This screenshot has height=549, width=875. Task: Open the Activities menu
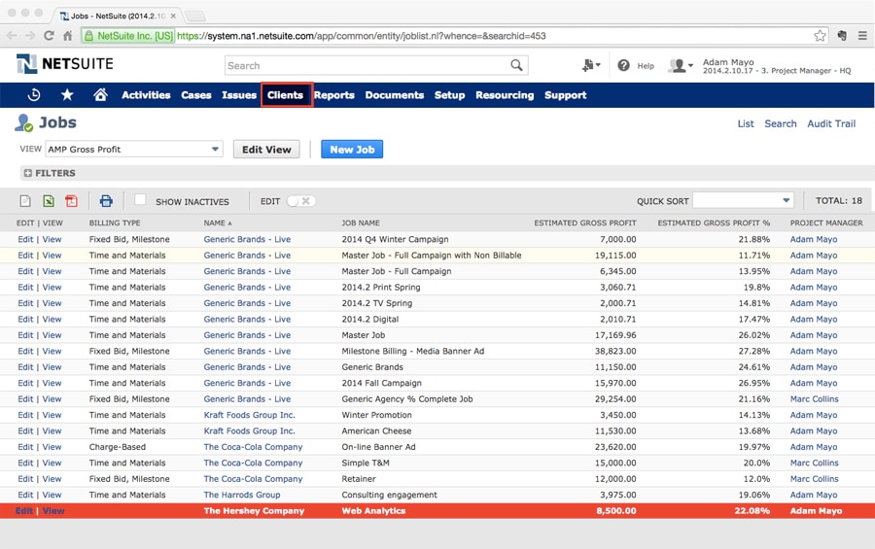pos(146,95)
